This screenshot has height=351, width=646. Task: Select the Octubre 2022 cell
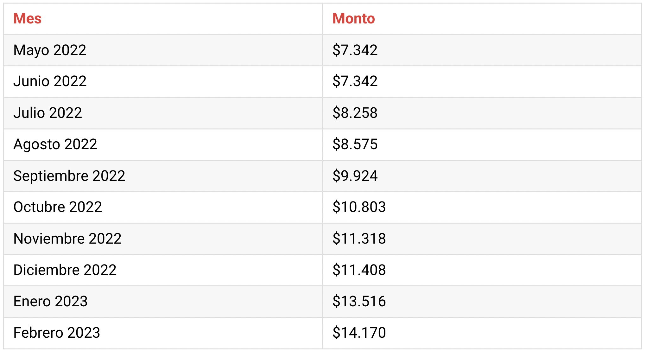point(163,207)
